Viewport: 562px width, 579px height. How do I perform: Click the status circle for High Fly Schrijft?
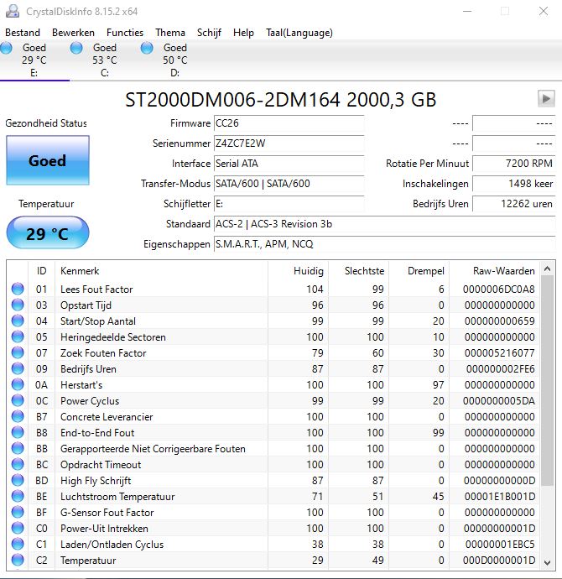[18, 480]
